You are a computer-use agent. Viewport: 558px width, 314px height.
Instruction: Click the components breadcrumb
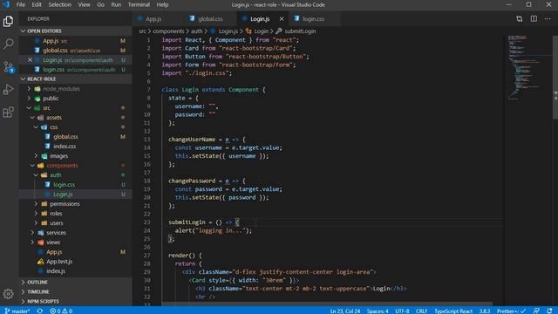(x=168, y=31)
